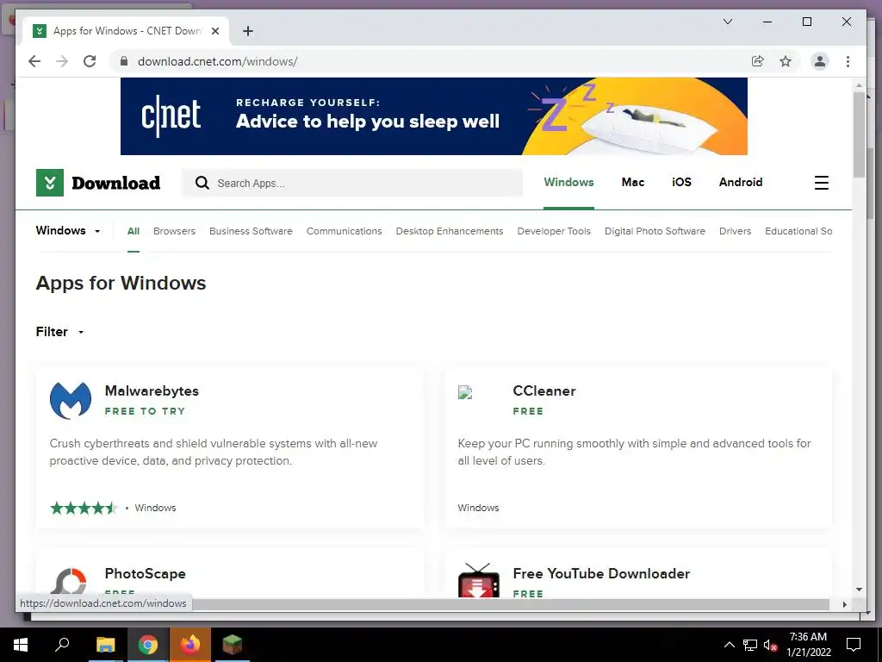This screenshot has width=882, height=662.
Task: Open the Developer Tools category
Action: [554, 231]
